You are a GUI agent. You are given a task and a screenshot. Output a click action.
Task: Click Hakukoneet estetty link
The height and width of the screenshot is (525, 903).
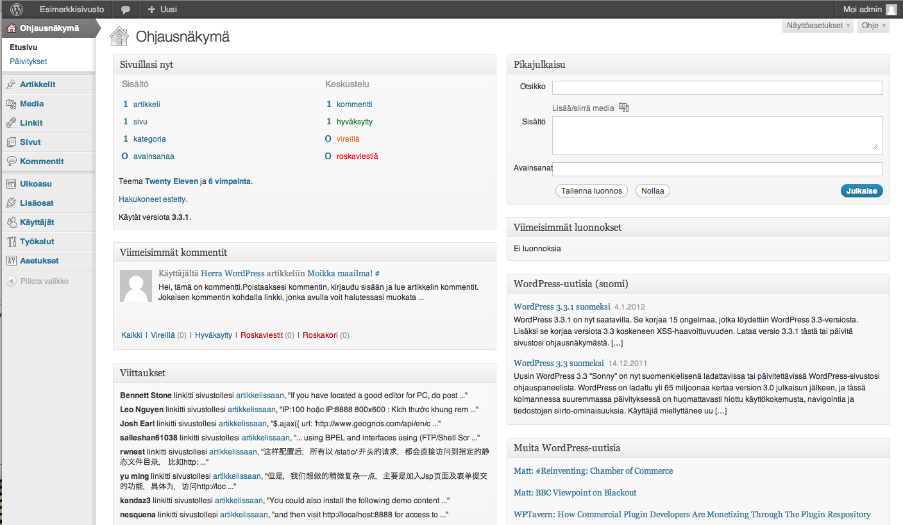(x=153, y=199)
